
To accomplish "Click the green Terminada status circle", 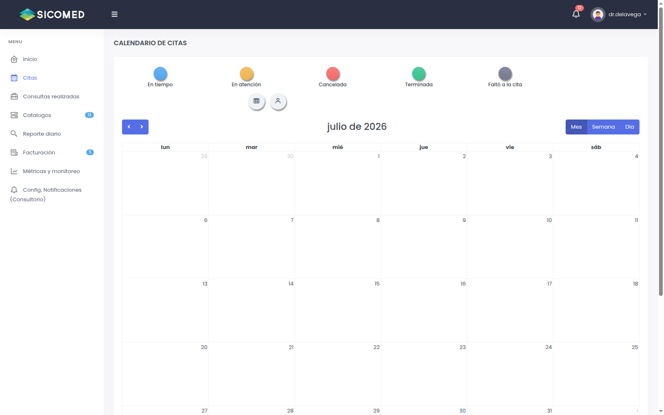I will (419, 73).
